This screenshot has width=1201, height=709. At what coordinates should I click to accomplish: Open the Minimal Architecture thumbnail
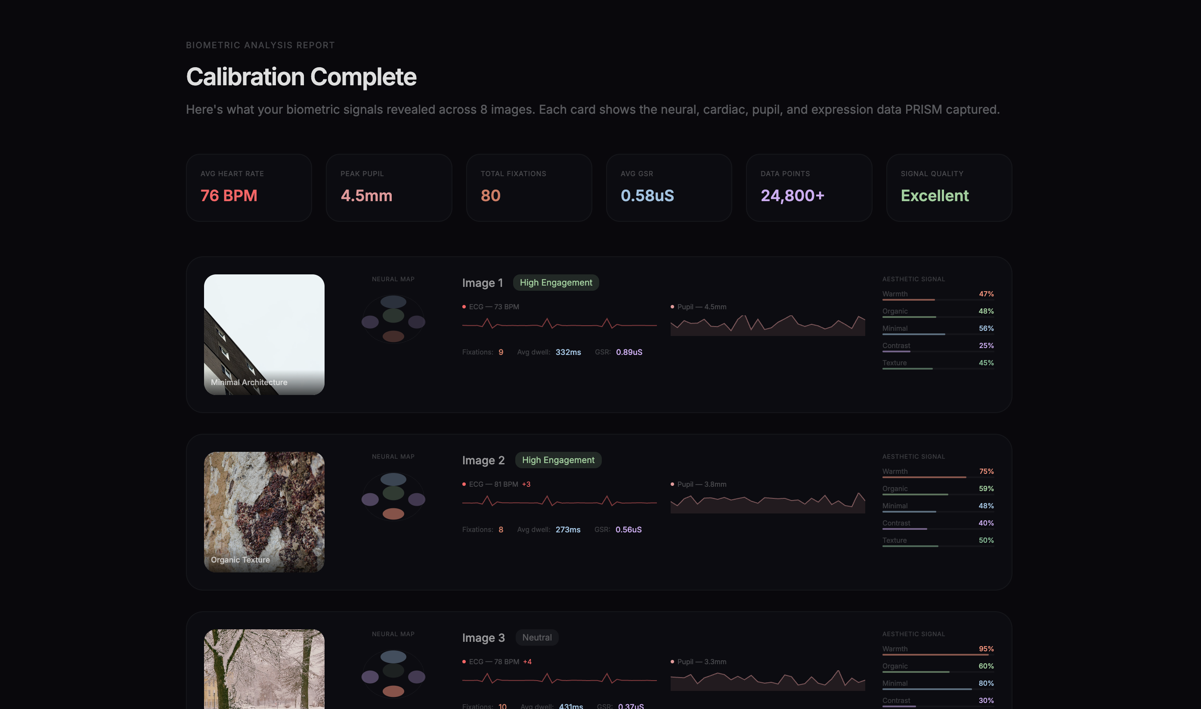[x=264, y=334]
